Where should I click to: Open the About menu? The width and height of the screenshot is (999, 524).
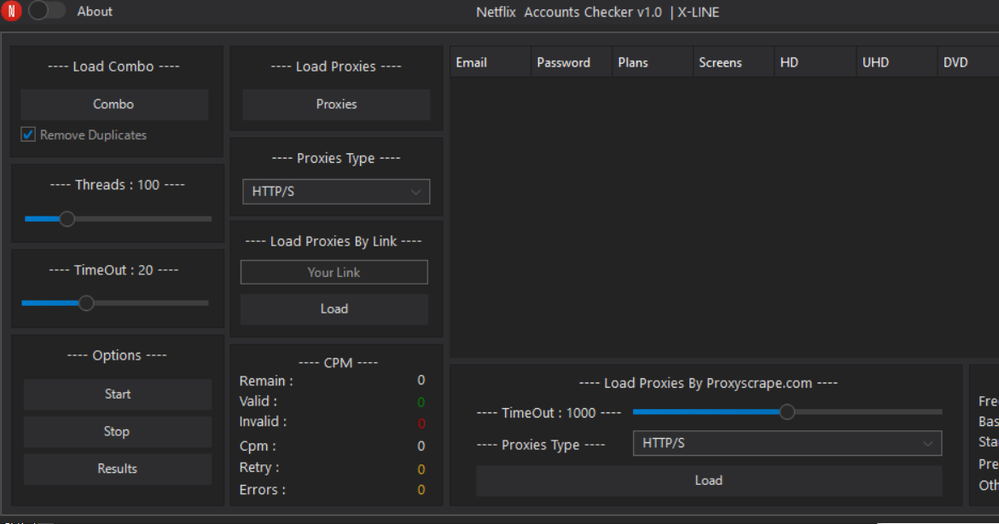click(x=95, y=11)
